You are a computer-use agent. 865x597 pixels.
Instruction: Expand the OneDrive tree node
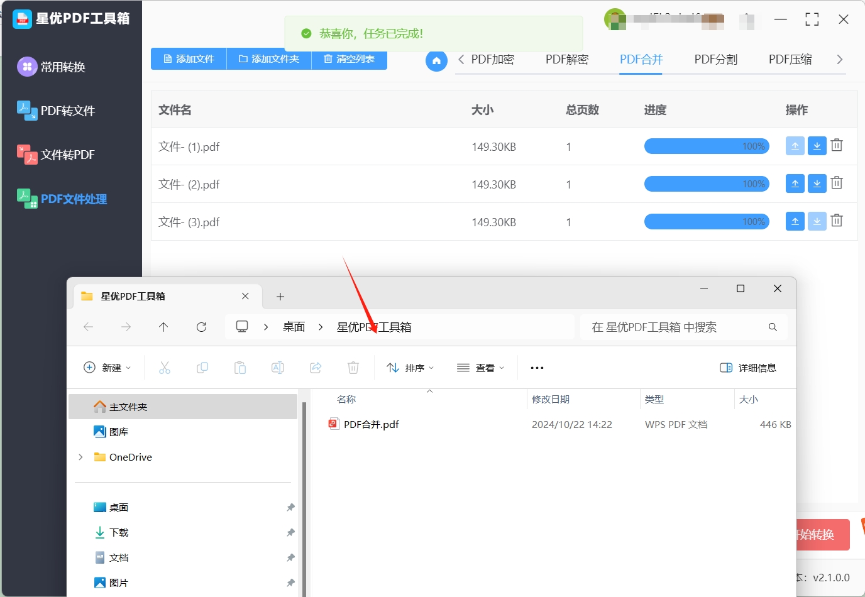pyautogui.click(x=80, y=457)
